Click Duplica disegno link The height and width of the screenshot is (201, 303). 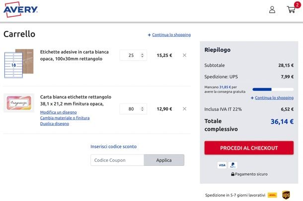[x=55, y=124]
